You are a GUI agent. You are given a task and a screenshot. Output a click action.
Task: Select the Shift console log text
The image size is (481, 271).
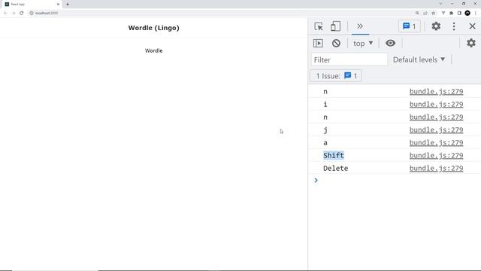click(334, 156)
